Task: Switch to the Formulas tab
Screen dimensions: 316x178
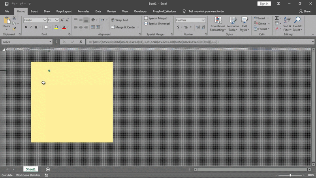Action: [83, 11]
